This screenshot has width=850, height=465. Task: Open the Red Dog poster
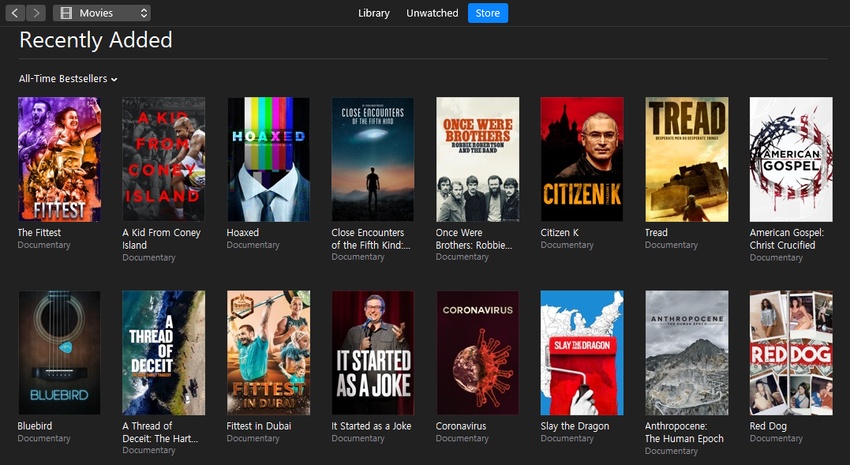point(791,353)
